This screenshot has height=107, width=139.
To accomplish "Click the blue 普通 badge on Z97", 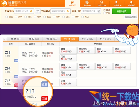I will (x=16, y=76).
